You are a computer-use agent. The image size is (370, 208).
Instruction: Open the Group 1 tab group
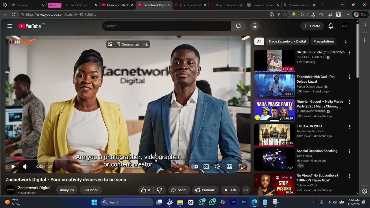54,5
